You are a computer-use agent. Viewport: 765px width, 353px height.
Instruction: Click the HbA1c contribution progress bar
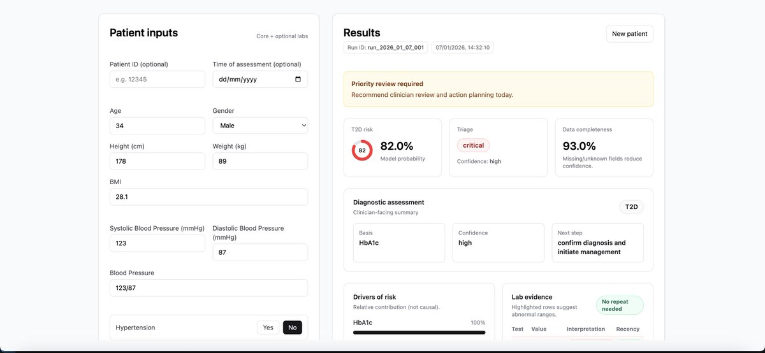[x=419, y=332]
